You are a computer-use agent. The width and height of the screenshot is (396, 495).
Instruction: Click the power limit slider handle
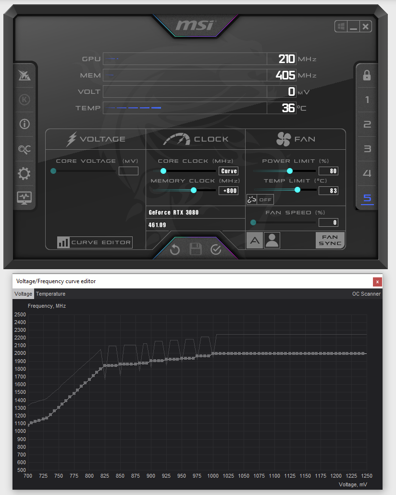coord(290,171)
